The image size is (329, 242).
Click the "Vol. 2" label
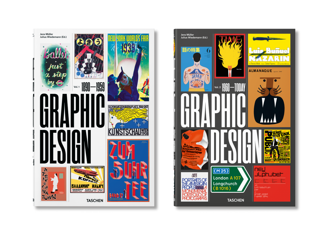tap(218, 87)
